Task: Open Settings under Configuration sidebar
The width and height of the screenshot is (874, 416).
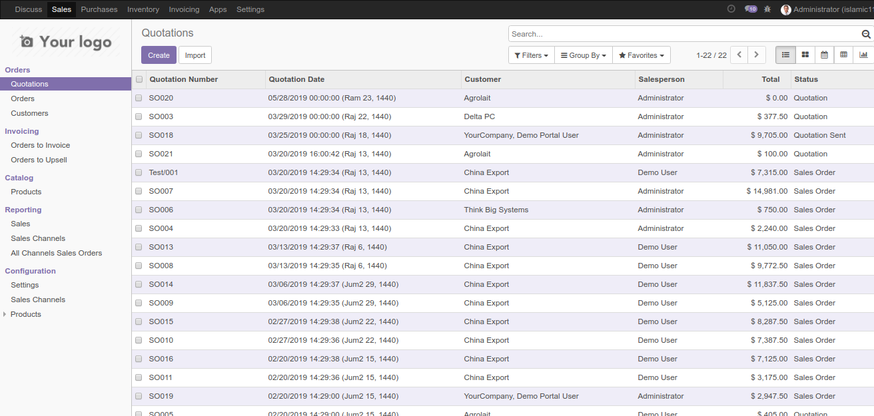Action: coord(25,285)
